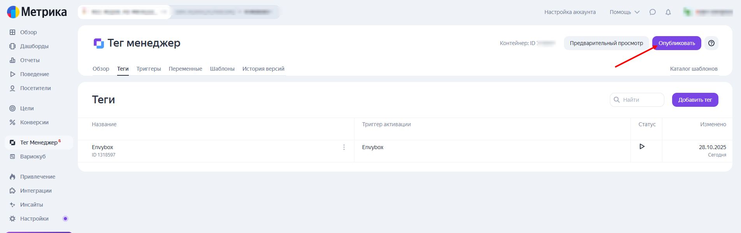Screen dimensions: 741x233
Task: Open Конверсии percent icon
Action: click(x=12, y=122)
